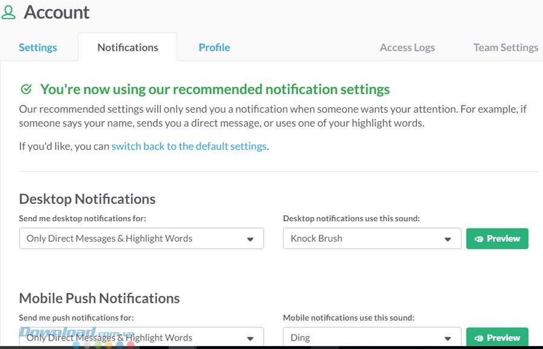Click the green person icon beside Account
Viewport: 543px width, 349px height.
click(x=8, y=12)
